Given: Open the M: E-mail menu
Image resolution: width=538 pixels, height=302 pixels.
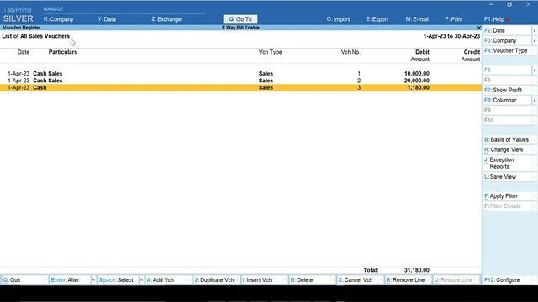Looking at the screenshot, I should tap(417, 19).
